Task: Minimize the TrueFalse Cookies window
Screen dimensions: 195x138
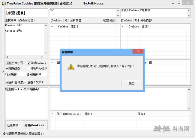Action: point(172,3)
